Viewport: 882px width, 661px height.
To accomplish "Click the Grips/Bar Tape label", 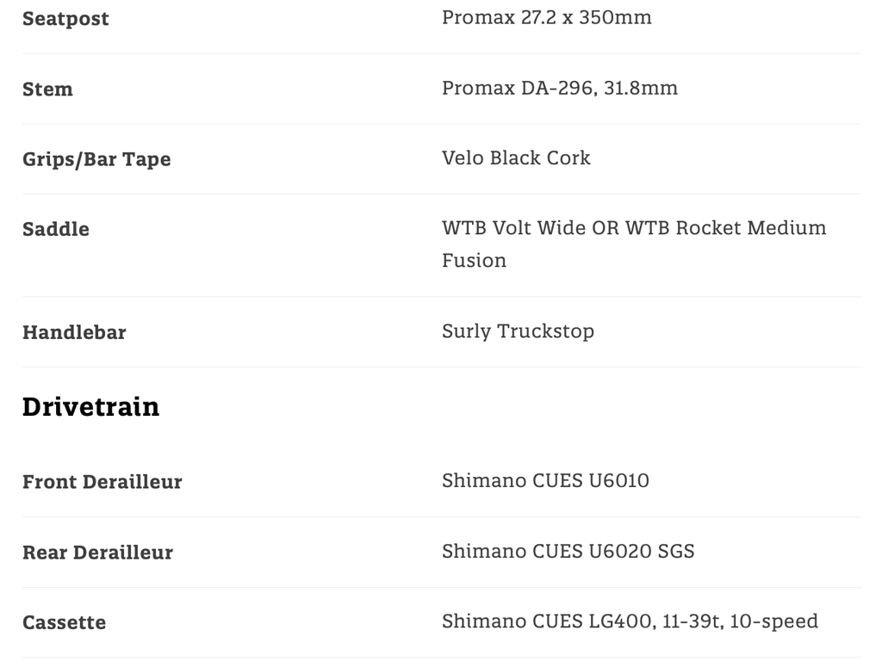I will (96, 159).
